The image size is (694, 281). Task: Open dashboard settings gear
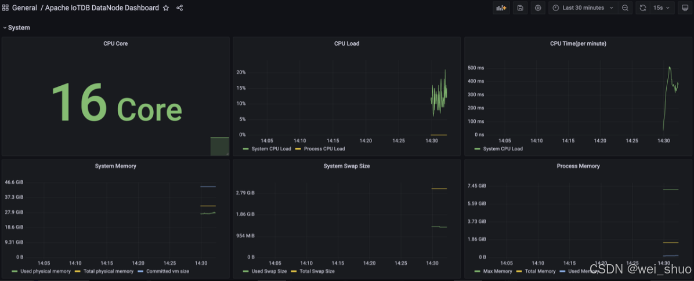538,8
